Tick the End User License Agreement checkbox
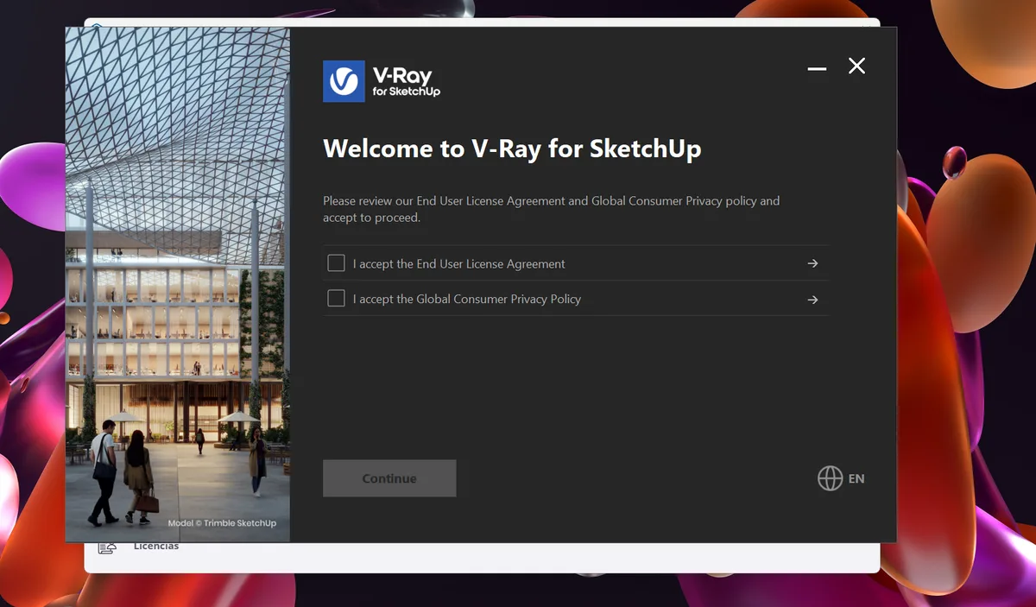Screen dimensions: 1036x607 pyautogui.click(x=336, y=263)
